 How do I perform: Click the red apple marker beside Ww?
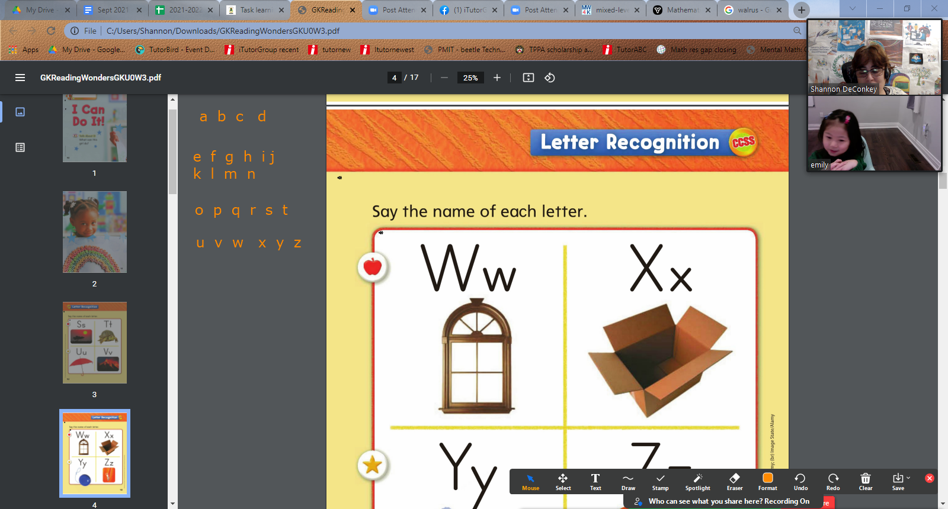point(373,266)
